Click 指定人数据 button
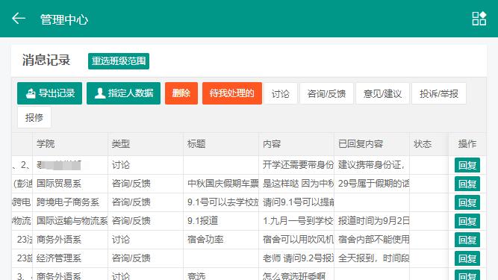The height and width of the screenshot is (280, 498). coord(123,93)
